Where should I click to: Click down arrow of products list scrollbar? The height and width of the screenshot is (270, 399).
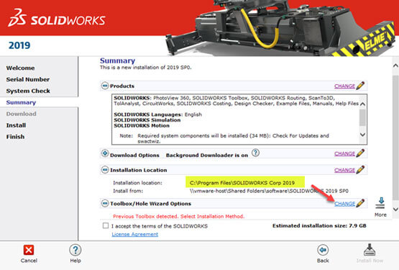(362, 135)
